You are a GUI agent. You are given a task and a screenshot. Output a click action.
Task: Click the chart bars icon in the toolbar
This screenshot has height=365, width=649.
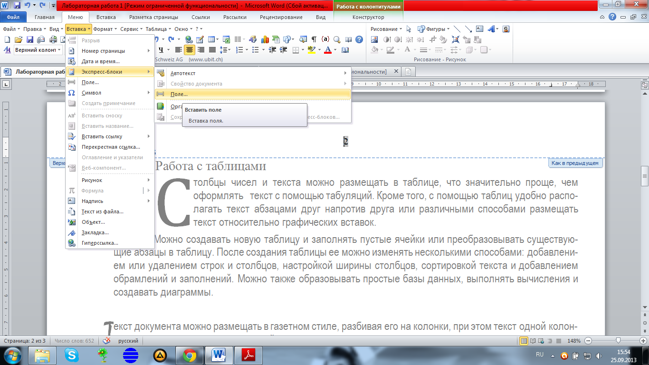point(265,39)
